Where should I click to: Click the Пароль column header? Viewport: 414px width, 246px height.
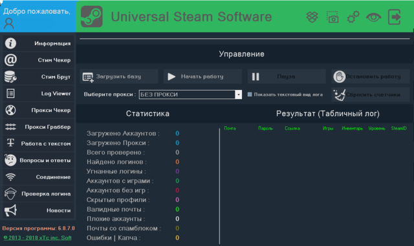point(265,128)
